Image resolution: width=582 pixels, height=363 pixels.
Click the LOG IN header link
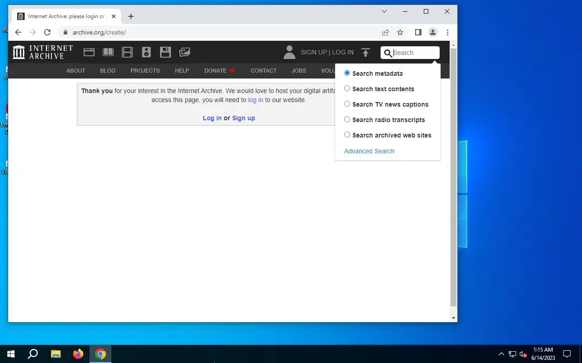click(343, 52)
